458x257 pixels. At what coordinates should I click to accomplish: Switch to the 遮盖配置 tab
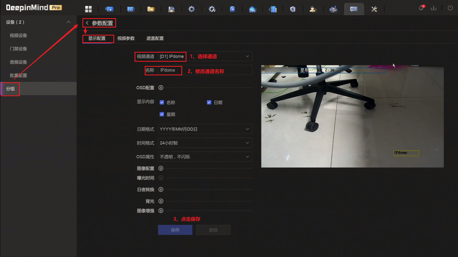pos(155,38)
